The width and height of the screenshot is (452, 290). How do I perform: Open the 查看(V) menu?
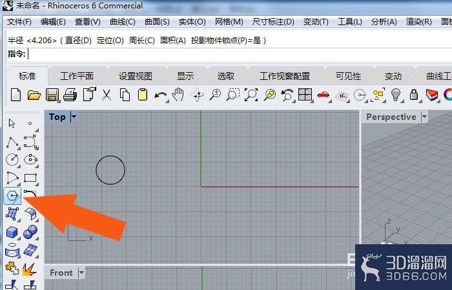coord(88,22)
